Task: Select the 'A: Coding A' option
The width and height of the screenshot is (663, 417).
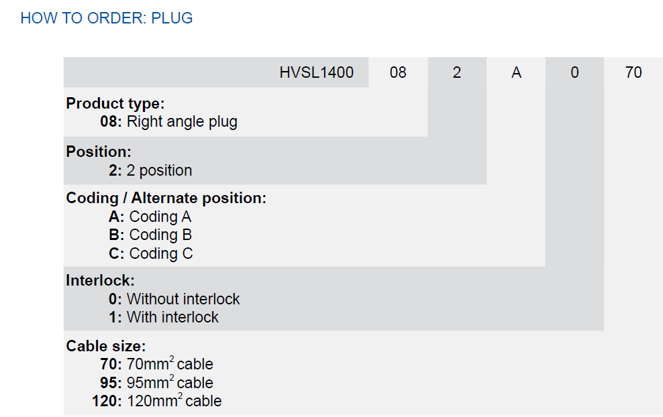Action: point(150,217)
